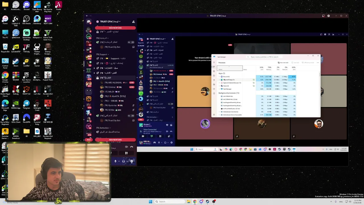Open Discord inbox icon in title bar
This screenshot has width=364, height=205.
tap(323, 16)
